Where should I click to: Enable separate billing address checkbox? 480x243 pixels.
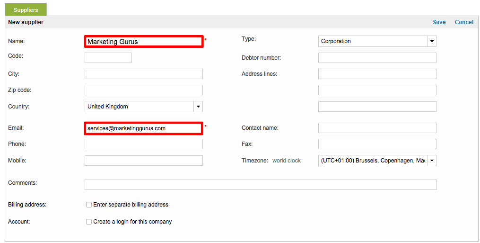89,205
